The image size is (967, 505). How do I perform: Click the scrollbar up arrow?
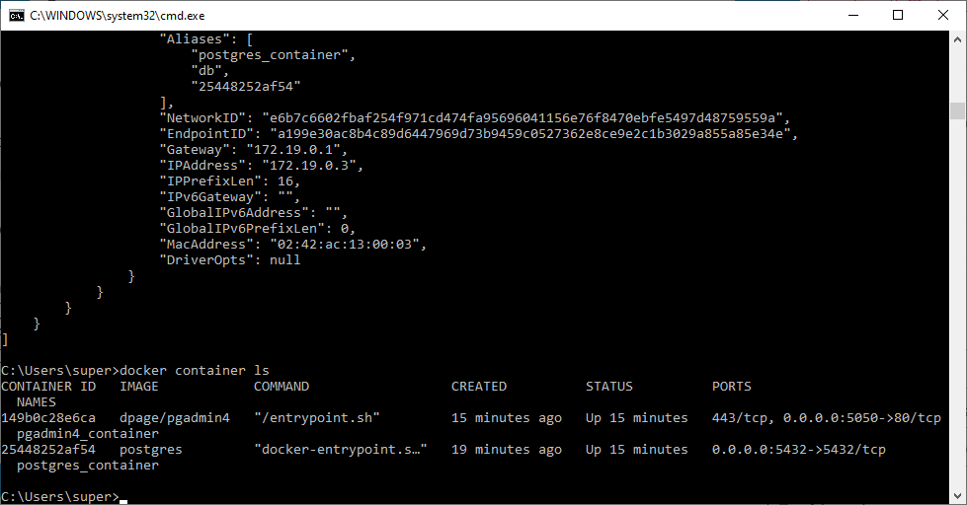[x=958, y=39]
